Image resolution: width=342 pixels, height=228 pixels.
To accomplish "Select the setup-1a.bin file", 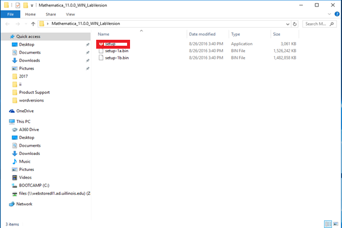I will click(x=117, y=51).
